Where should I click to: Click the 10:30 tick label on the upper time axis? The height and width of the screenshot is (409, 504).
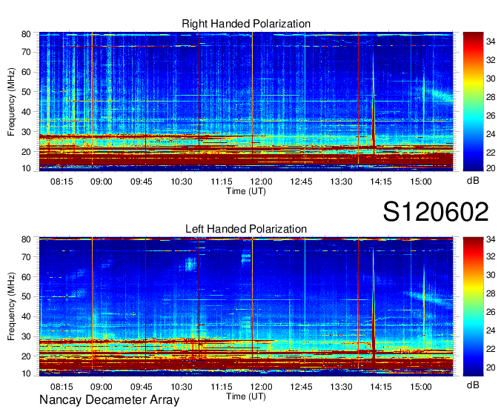(x=182, y=182)
